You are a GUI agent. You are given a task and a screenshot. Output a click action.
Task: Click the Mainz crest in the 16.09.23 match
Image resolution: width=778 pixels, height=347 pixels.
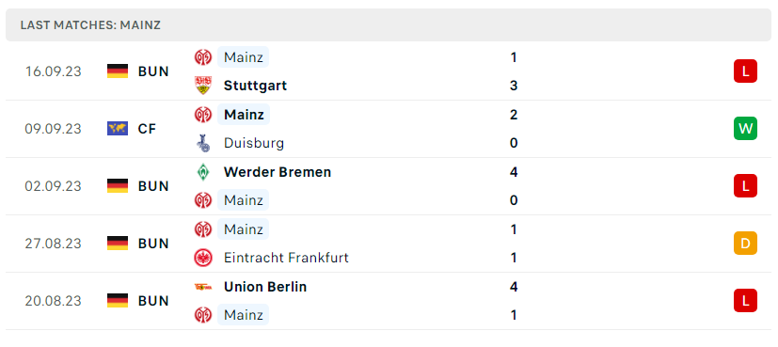tap(203, 57)
